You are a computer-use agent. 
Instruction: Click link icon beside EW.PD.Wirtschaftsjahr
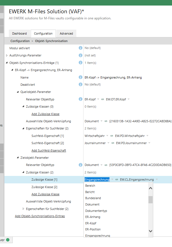(112, 136)
